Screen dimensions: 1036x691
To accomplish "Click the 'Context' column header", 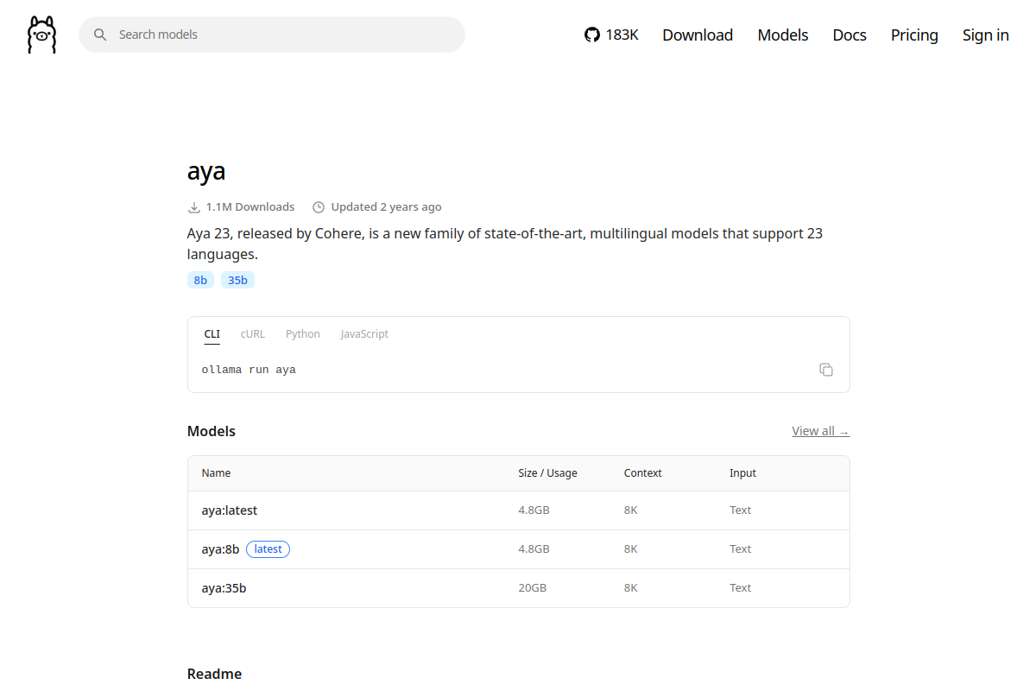I will pyautogui.click(x=643, y=473).
